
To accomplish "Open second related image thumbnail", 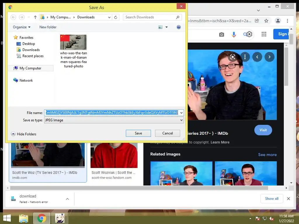I will 246,173.
